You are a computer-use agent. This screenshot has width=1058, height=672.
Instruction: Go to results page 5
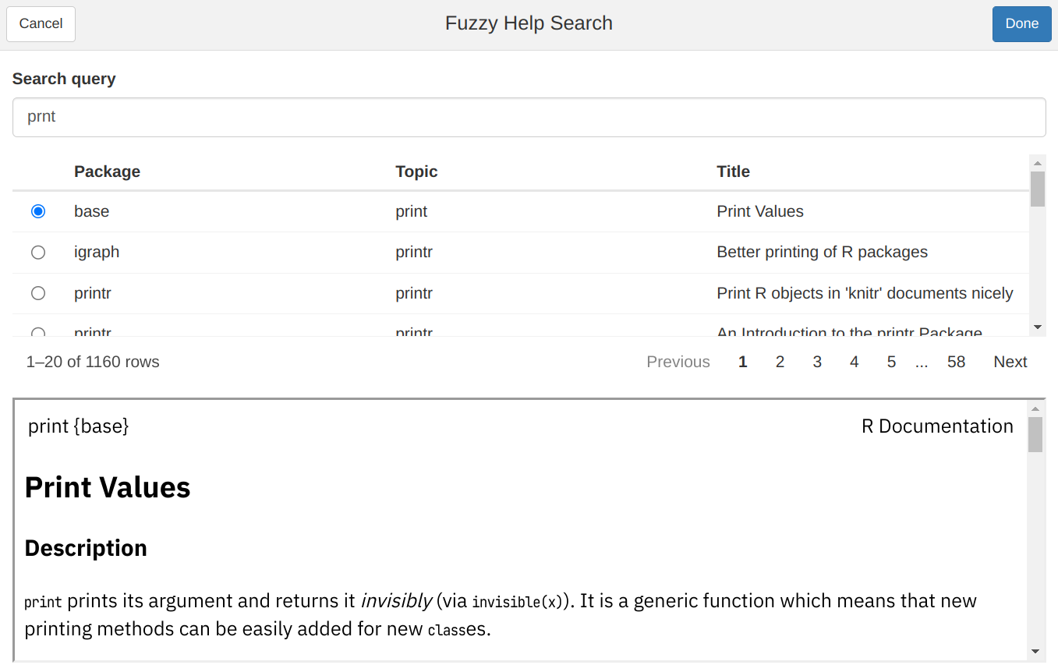[891, 362]
